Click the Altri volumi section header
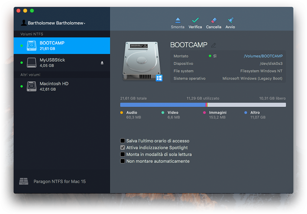The width and height of the screenshot is (307, 214). pyautogui.click(x=30, y=74)
